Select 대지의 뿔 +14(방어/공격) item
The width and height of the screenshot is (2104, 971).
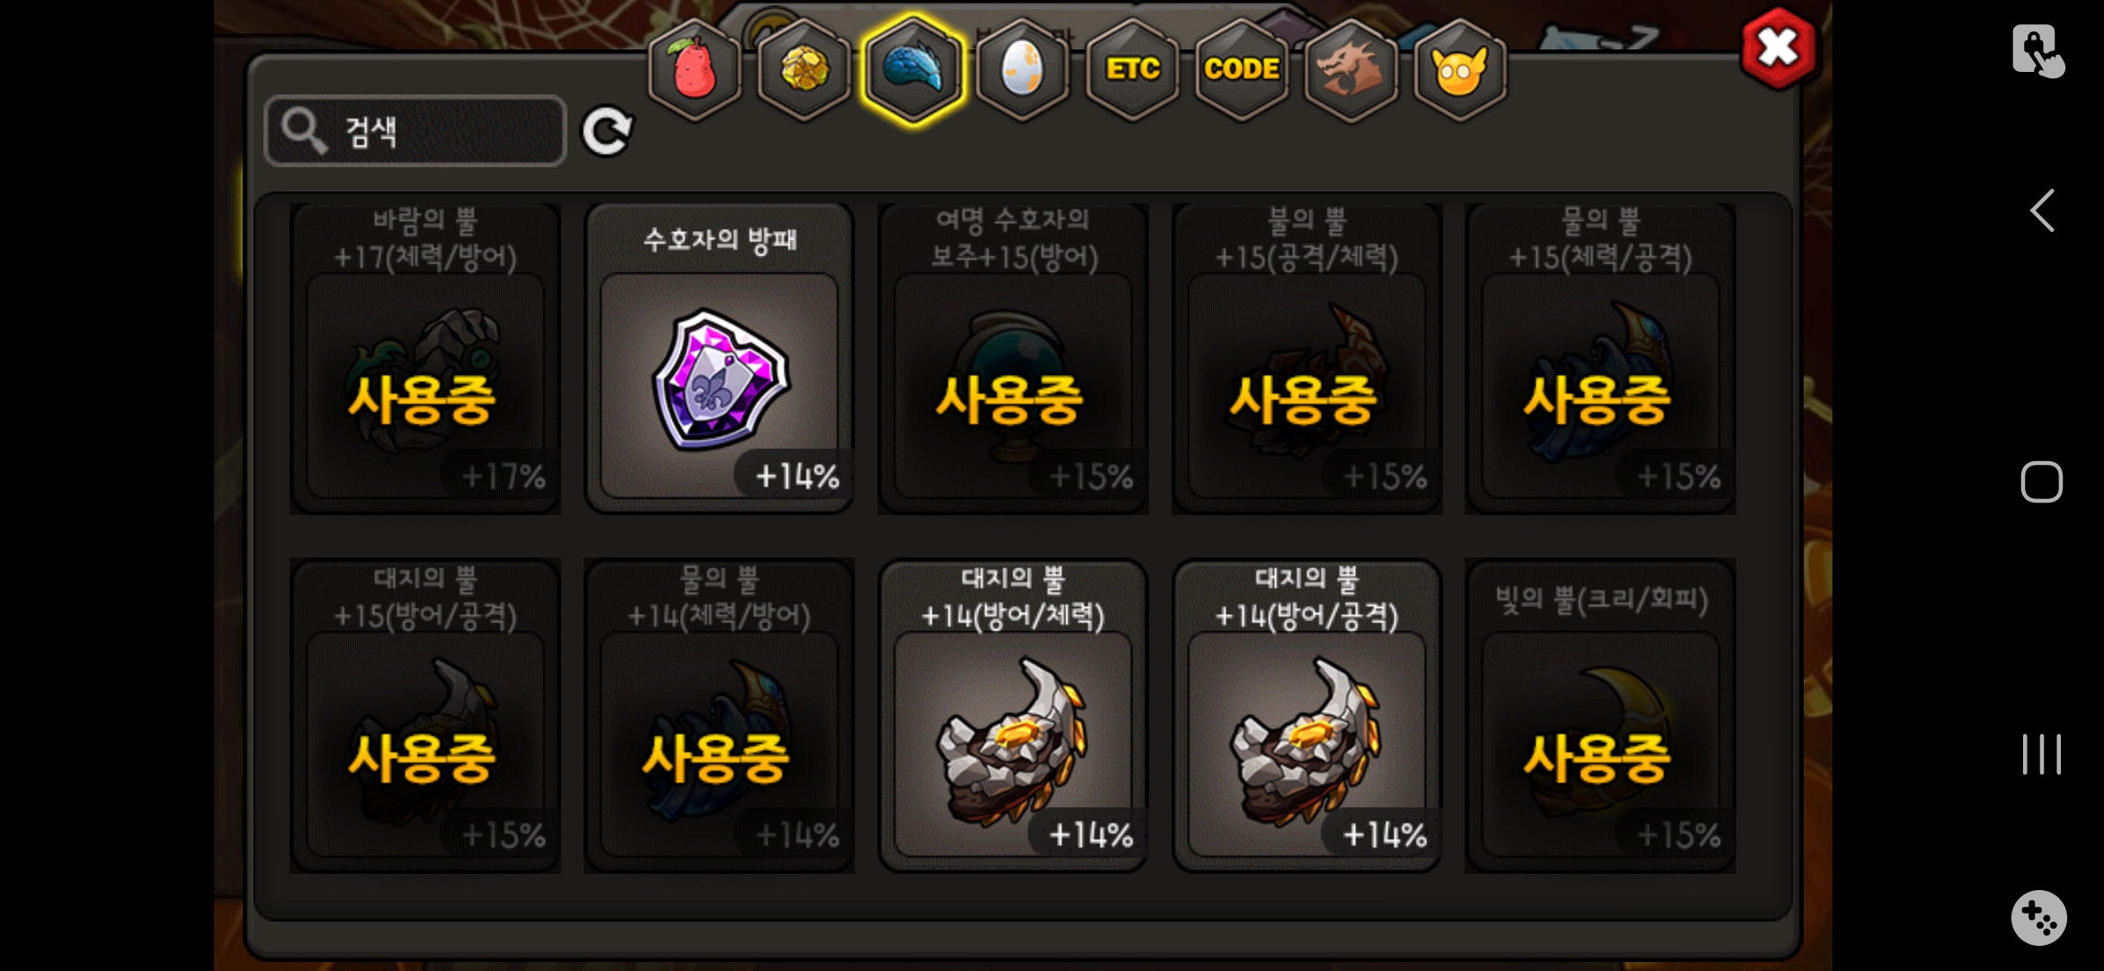coord(1307,715)
